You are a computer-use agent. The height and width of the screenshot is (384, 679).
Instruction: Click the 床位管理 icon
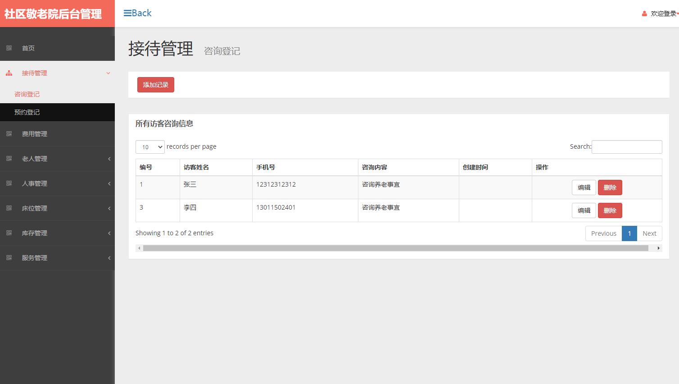pos(9,208)
